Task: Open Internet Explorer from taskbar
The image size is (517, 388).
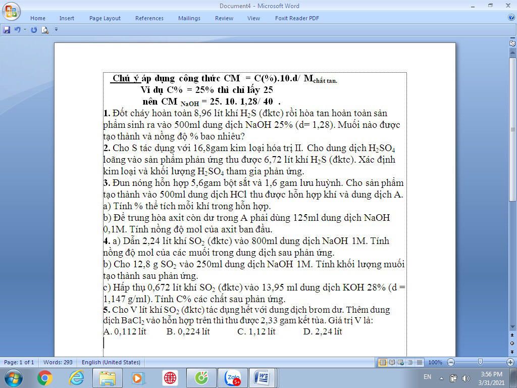Action: coord(77,378)
